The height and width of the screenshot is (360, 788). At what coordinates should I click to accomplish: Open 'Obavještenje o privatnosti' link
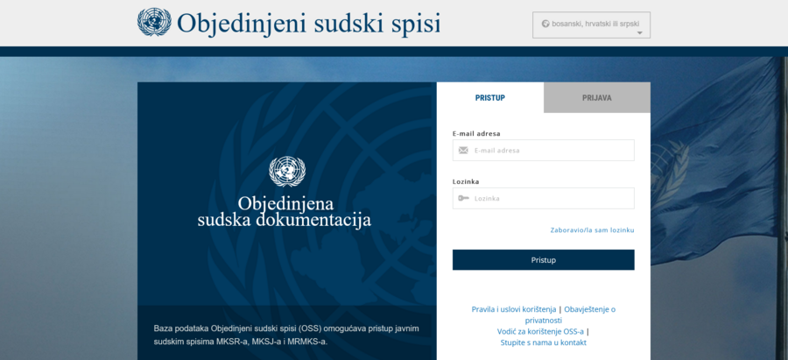(x=571, y=314)
